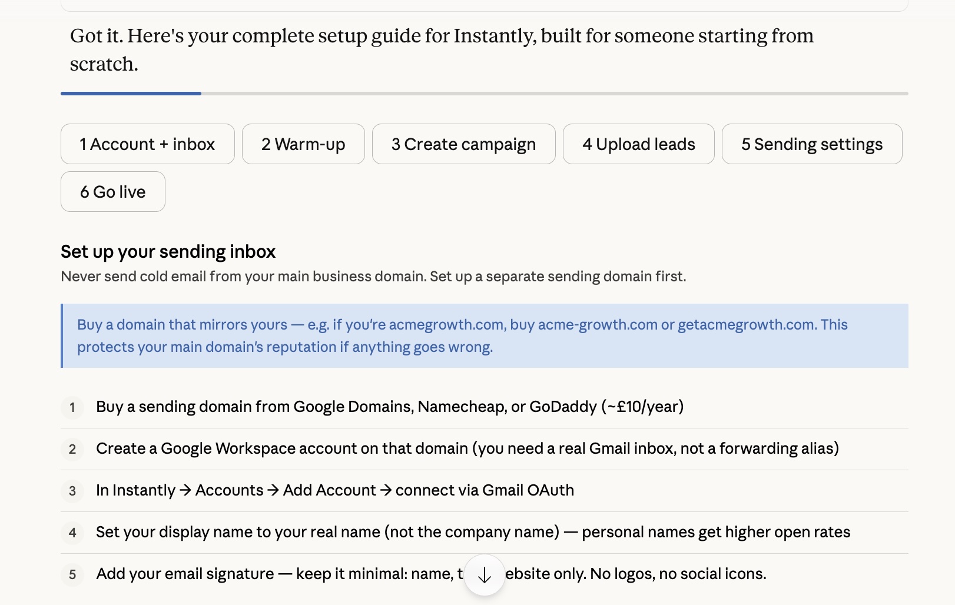Viewport: 955px width, 605px height.
Task: Select the "3 Create campaign" tab
Action: pos(463,144)
